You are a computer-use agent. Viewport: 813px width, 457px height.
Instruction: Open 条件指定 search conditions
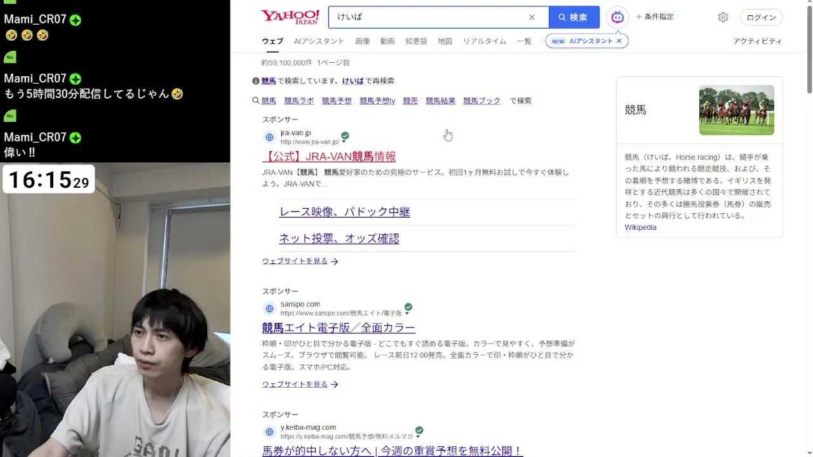[x=655, y=17]
